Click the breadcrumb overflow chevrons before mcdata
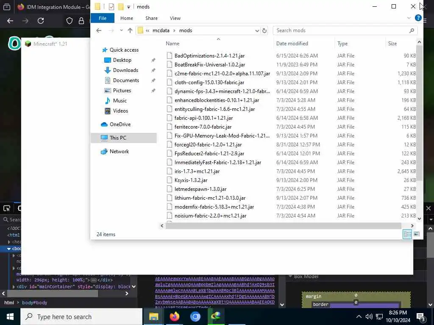 pos(147,30)
